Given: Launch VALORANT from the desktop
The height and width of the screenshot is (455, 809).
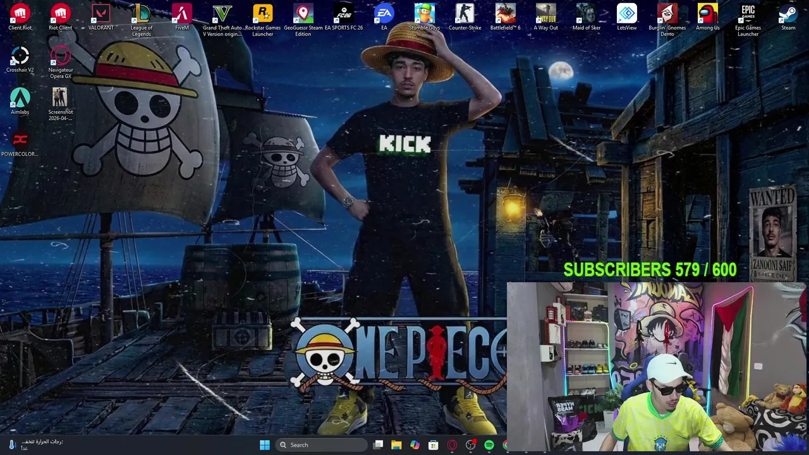Looking at the screenshot, I should (x=101, y=18).
